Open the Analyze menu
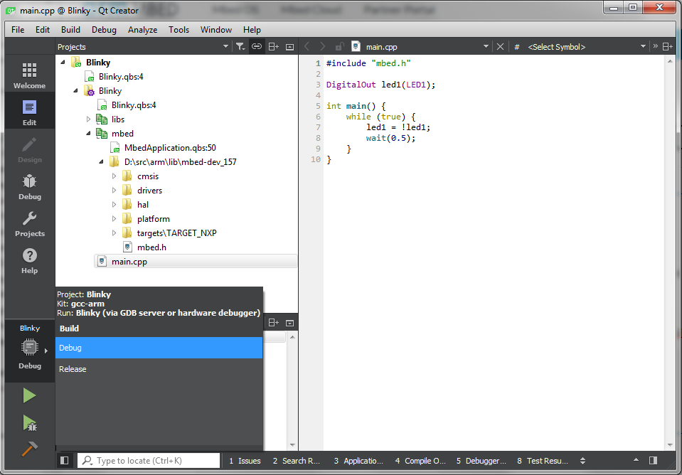The image size is (682, 475). tap(142, 29)
